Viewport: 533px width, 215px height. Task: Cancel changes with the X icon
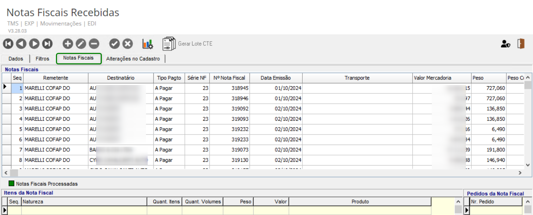127,43
